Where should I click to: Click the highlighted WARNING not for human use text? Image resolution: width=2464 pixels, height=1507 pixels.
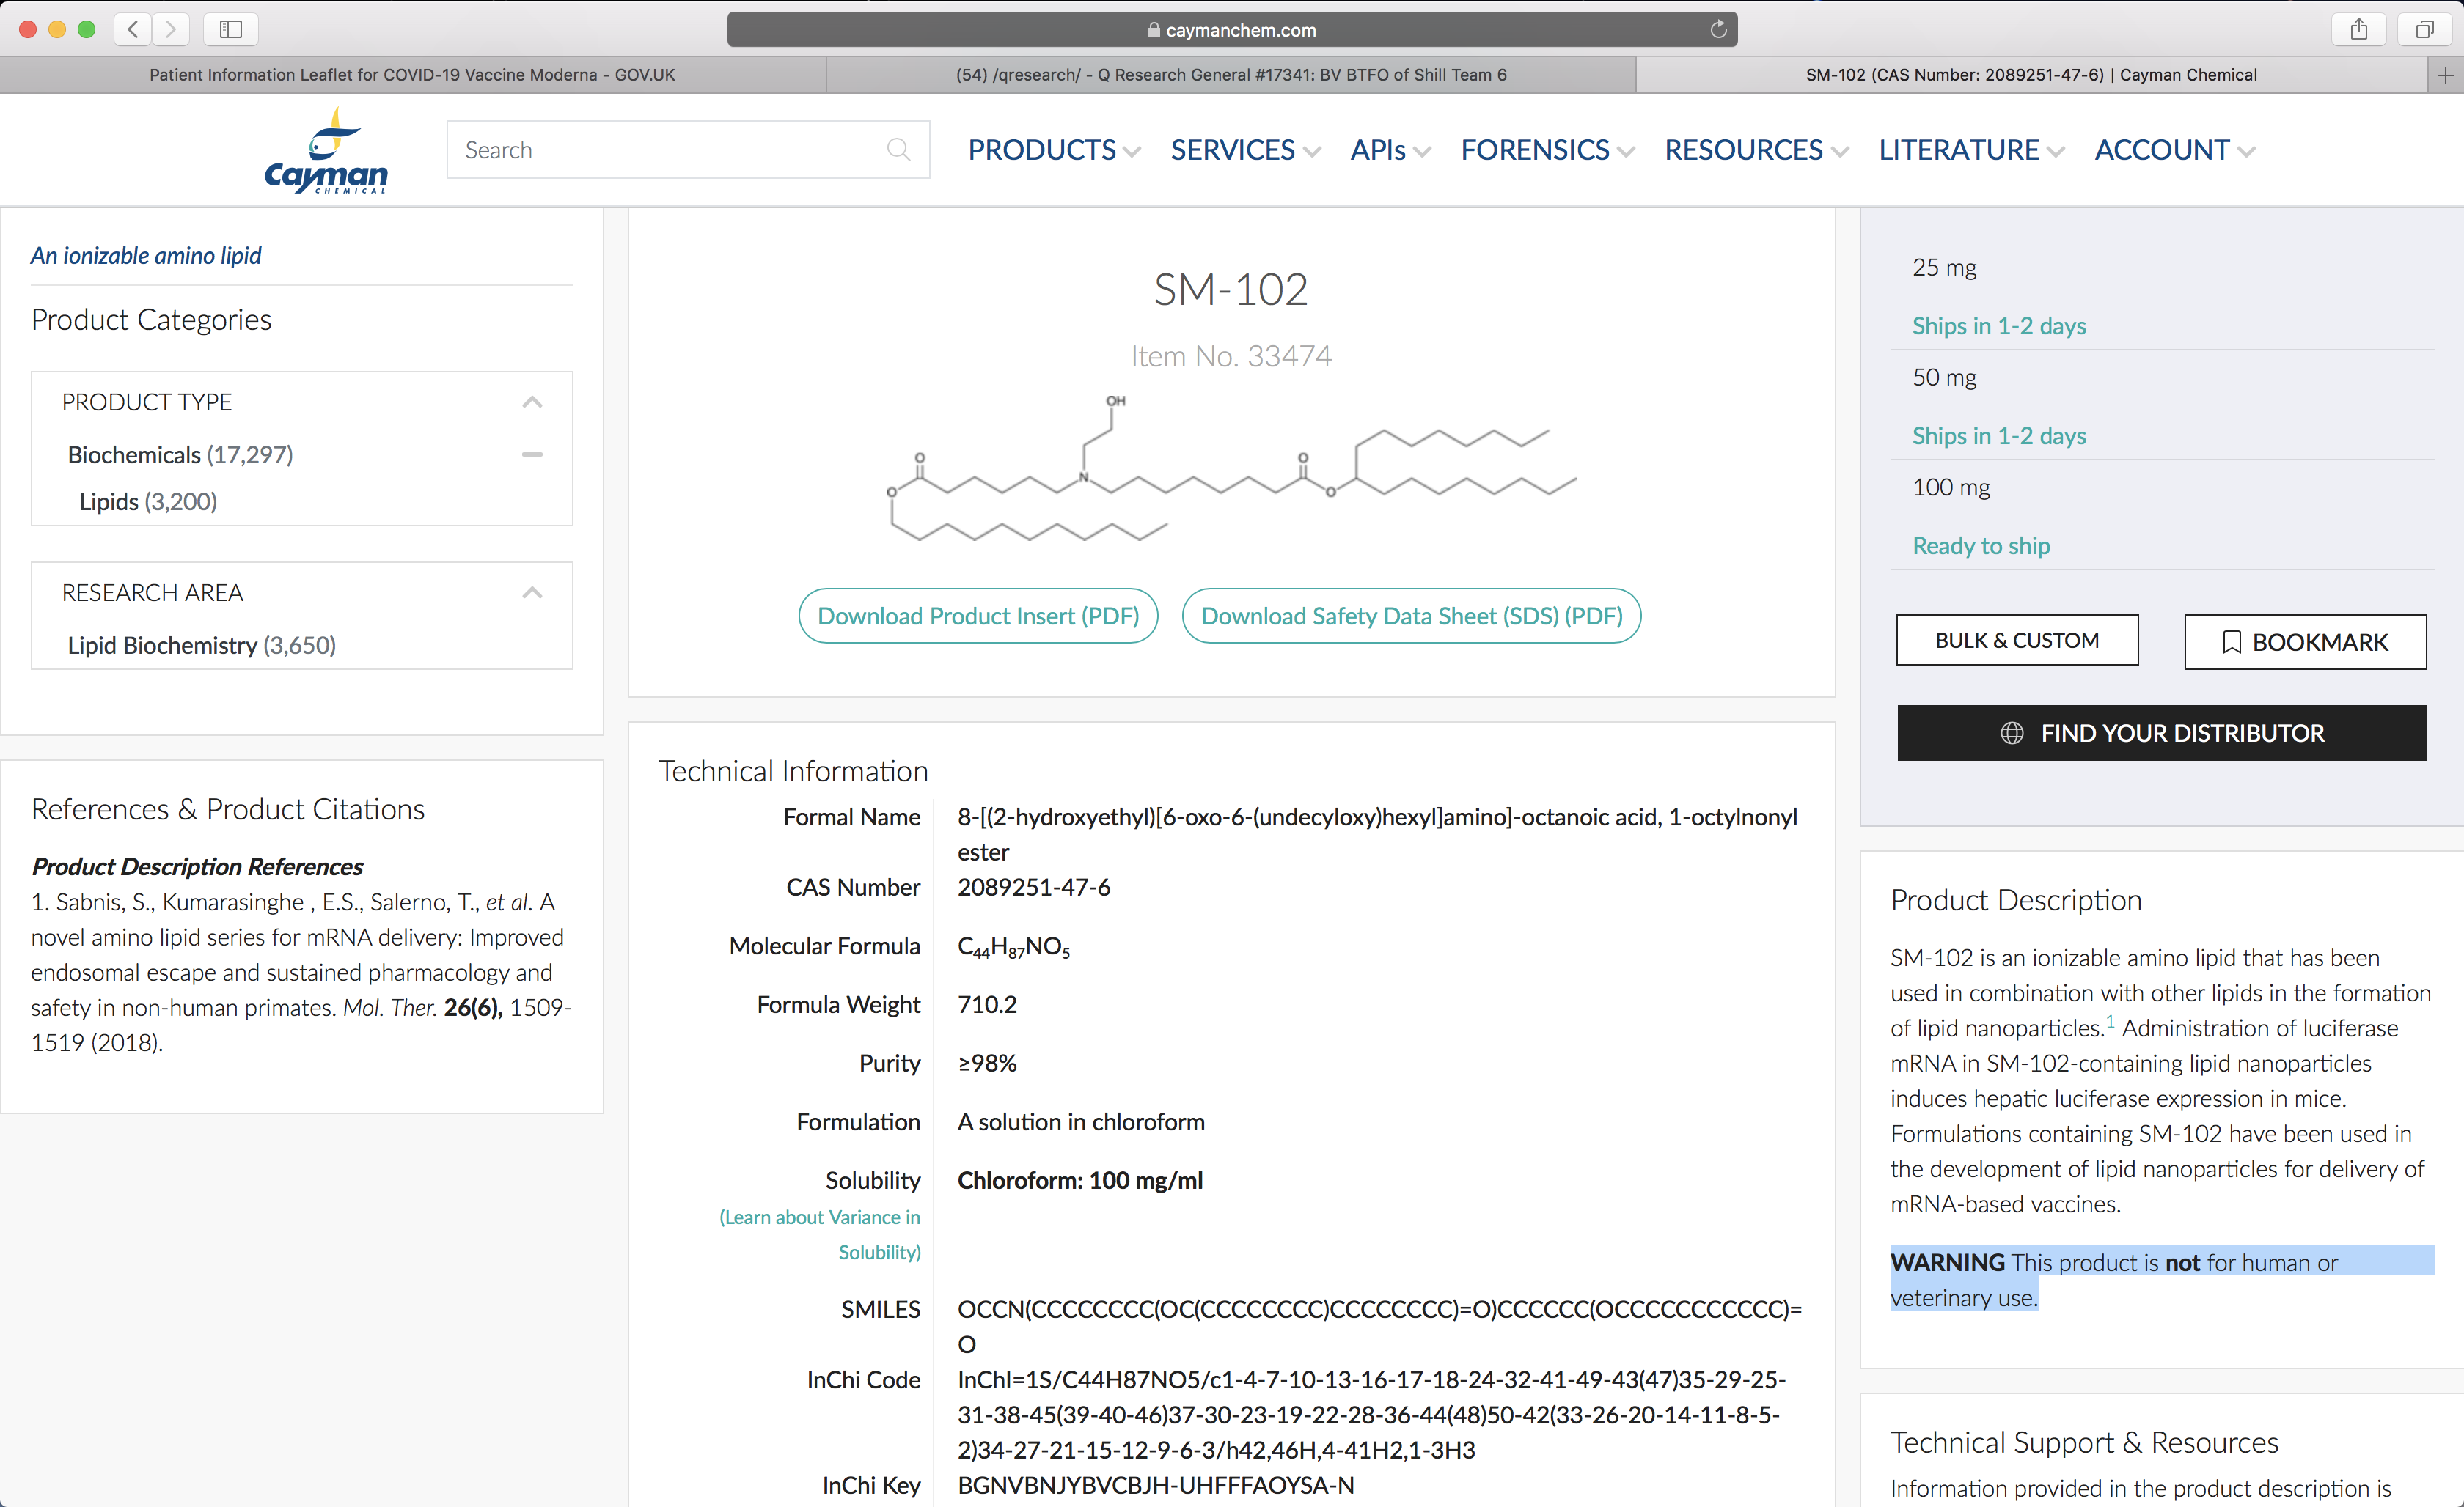2161,1279
